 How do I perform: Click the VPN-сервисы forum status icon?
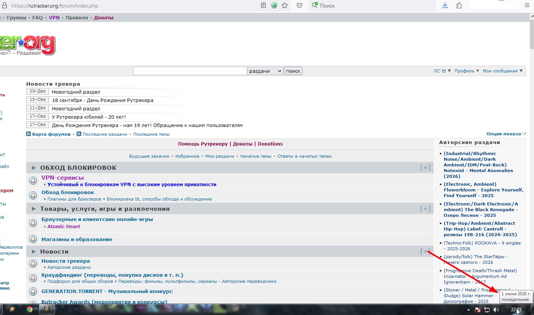coord(33,181)
